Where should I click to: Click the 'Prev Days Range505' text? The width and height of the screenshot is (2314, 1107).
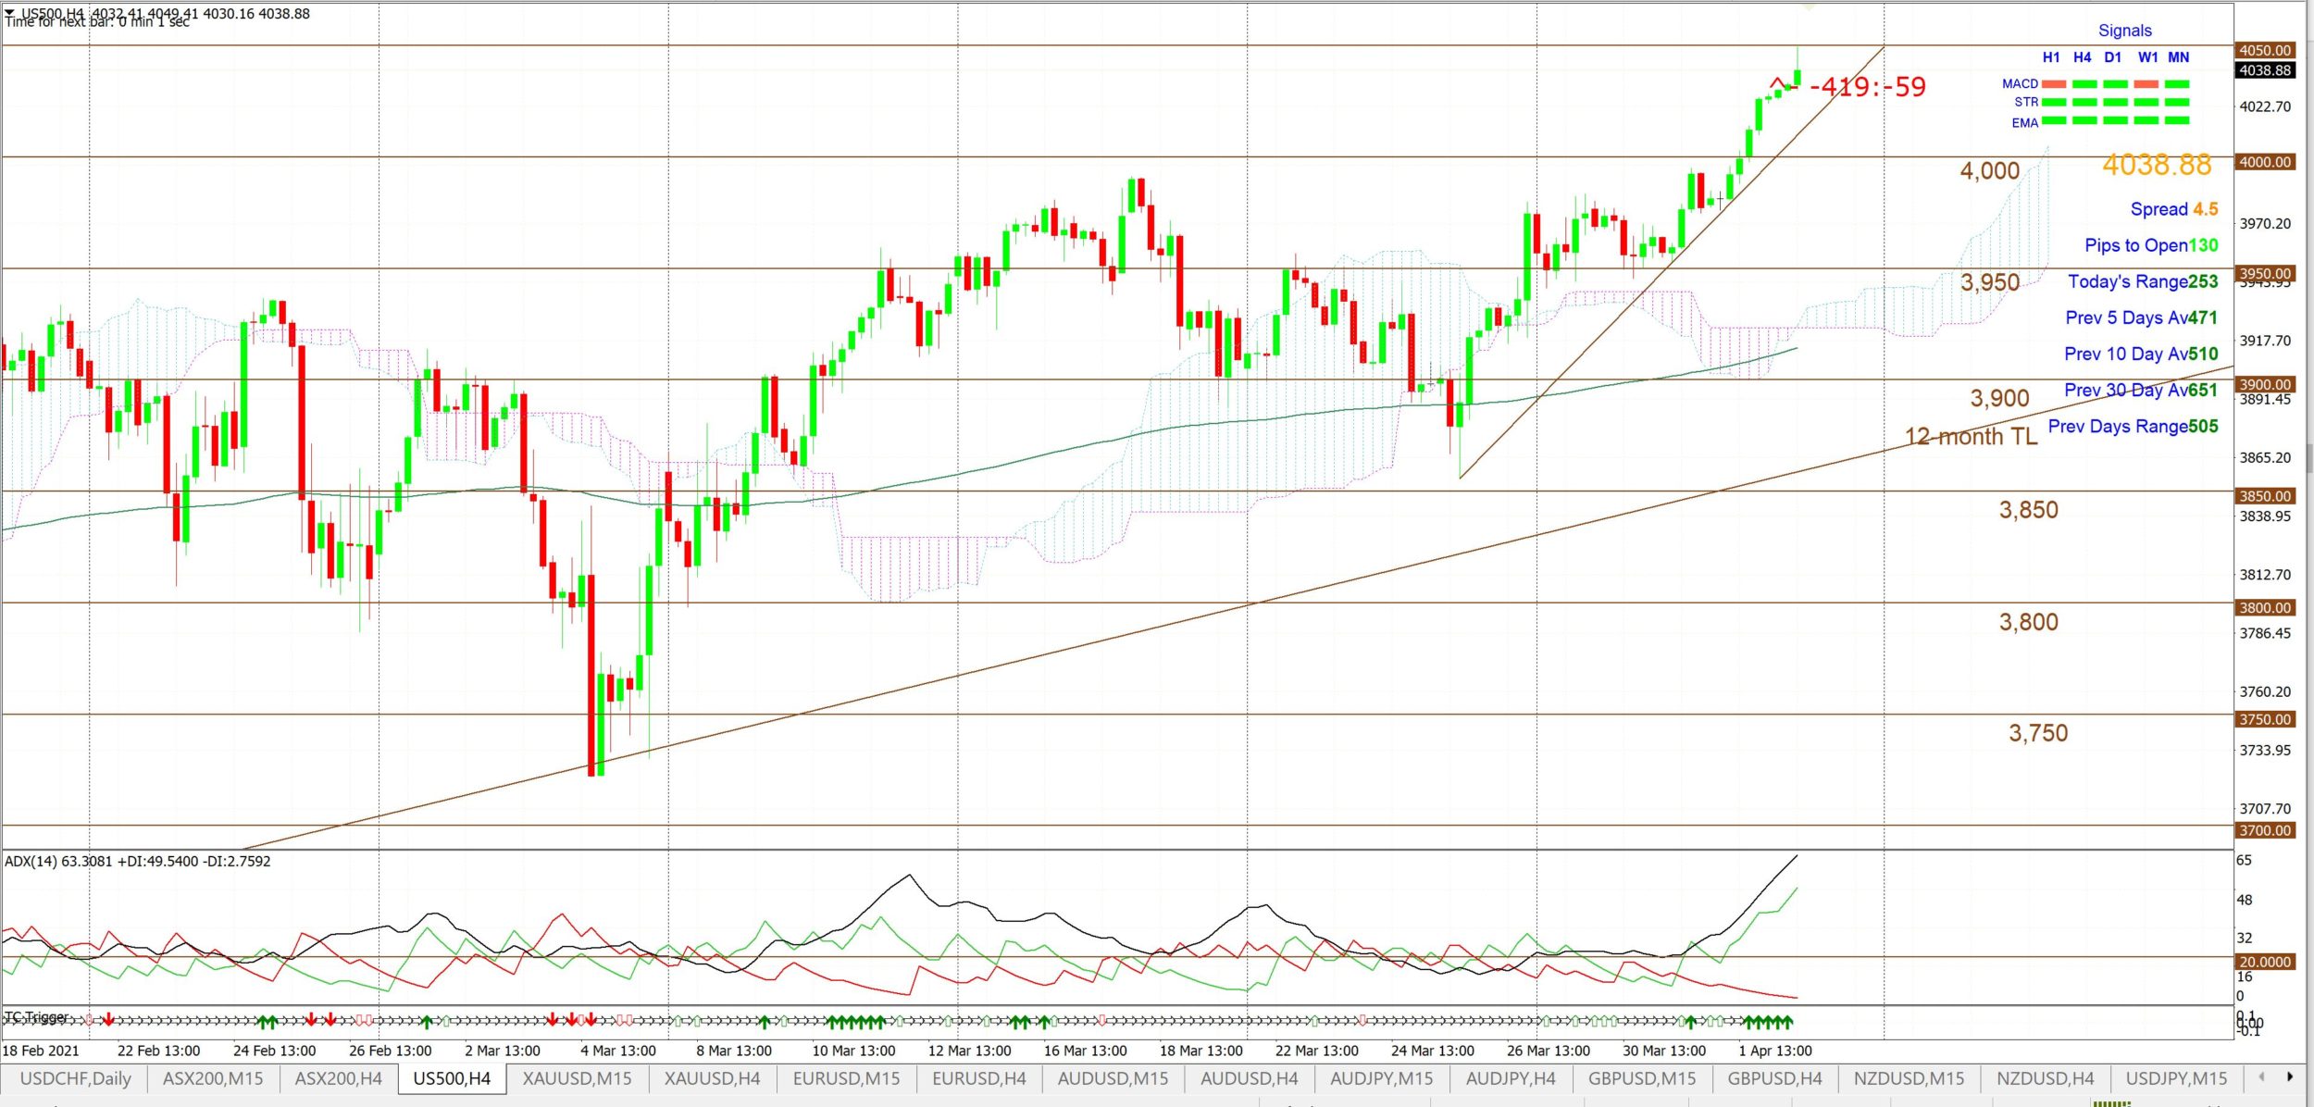2133,426
